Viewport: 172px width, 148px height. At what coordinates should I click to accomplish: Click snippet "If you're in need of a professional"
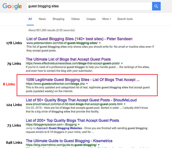coord(88,69)
